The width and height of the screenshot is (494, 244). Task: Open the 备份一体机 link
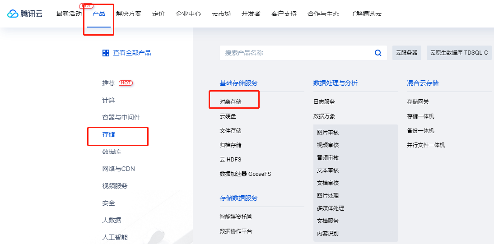click(x=420, y=131)
